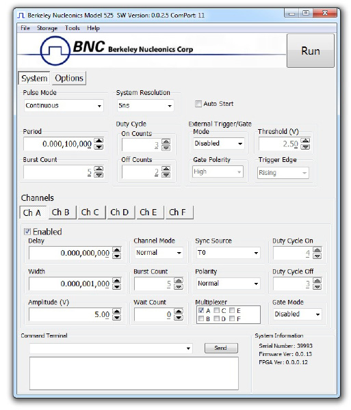Image resolution: width=351 pixels, height=410 pixels.
Task: Open the Help menu
Action: pos(93,28)
